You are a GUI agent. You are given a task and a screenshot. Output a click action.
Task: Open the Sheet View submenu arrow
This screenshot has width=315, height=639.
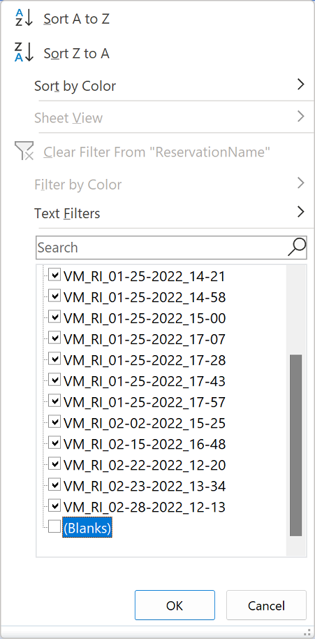[x=300, y=116]
